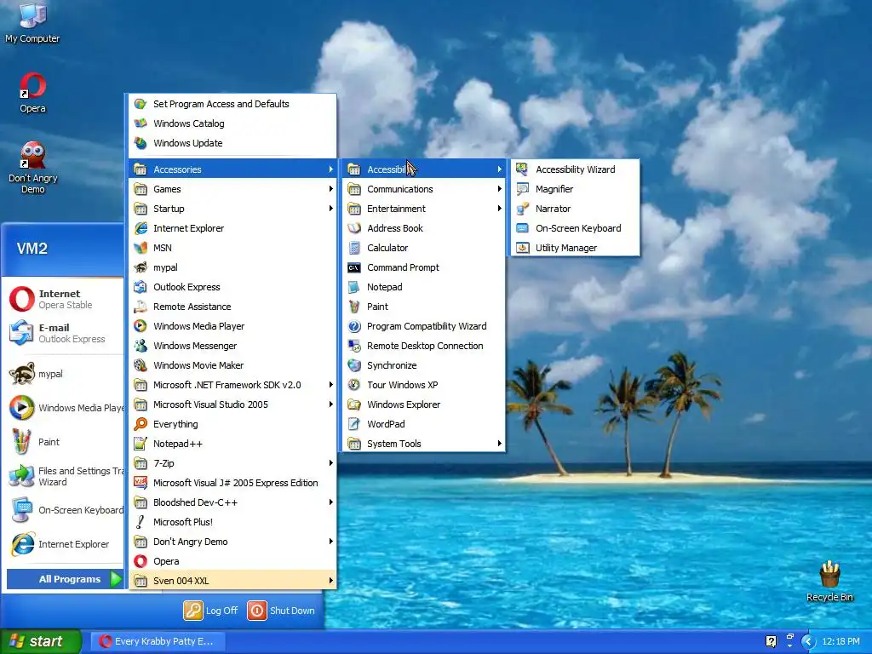Open Windows Messenger

point(232,346)
